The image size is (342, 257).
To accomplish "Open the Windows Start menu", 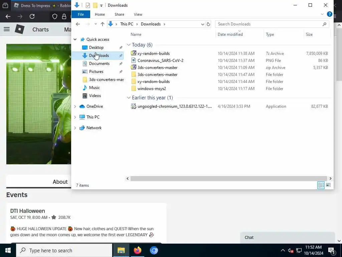I will pos(8,250).
